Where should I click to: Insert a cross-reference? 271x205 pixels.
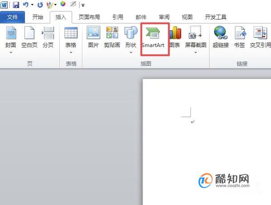(260, 37)
